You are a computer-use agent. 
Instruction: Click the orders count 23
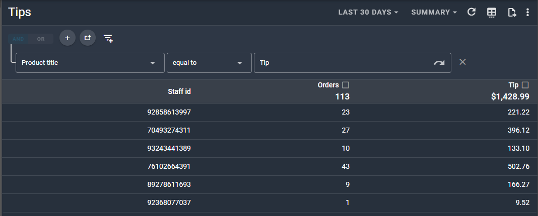(x=346, y=112)
